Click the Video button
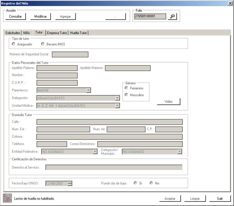This screenshot has height=206, width=234. (x=169, y=101)
